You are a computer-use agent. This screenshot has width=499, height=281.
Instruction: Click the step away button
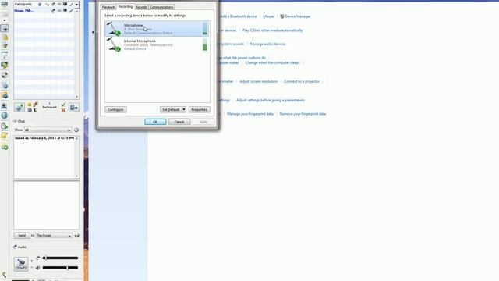point(74,108)
